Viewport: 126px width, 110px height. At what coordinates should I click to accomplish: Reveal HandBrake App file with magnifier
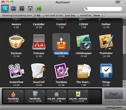[x=22, y=91]
